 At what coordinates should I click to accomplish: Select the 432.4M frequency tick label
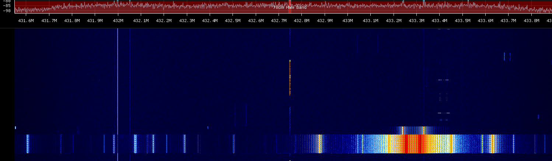click(x=210, y=21)
